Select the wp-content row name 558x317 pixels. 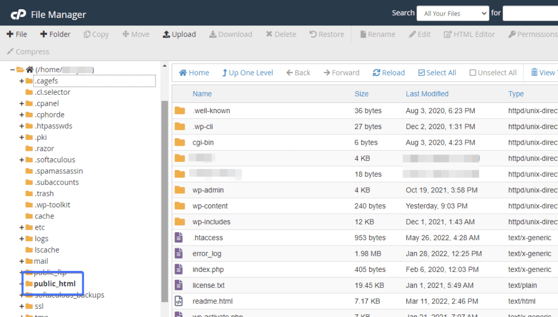click(210, 206)
